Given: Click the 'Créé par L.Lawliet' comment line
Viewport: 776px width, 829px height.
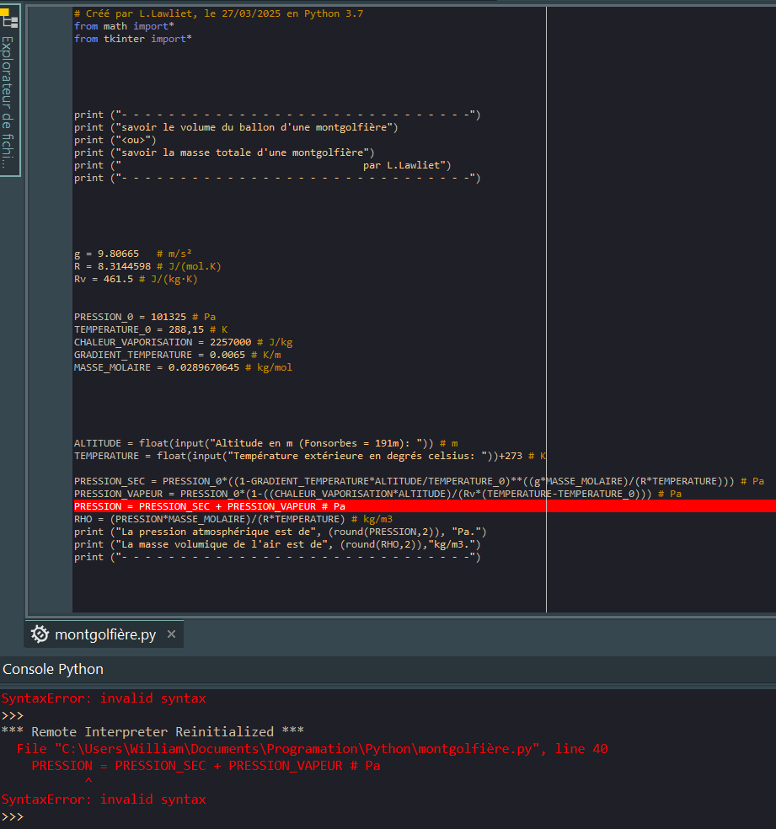Looking at the screenshot, I should (218, 13).
